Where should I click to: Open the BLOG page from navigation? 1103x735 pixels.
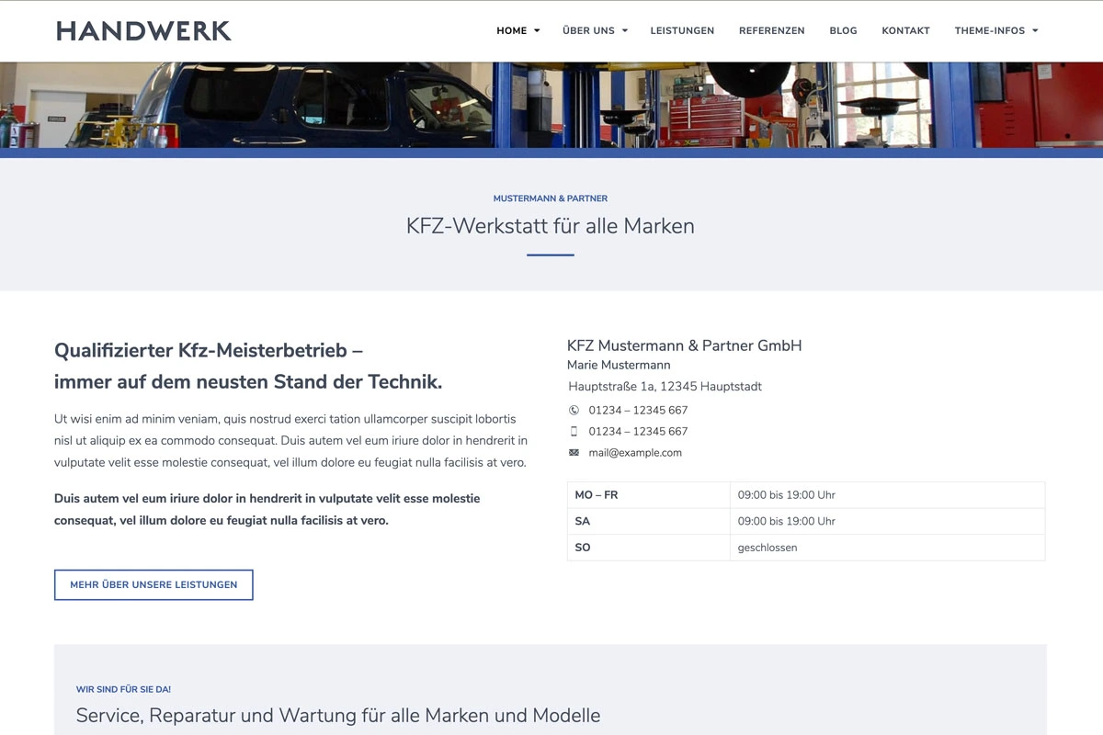click(x=843, y=30)
